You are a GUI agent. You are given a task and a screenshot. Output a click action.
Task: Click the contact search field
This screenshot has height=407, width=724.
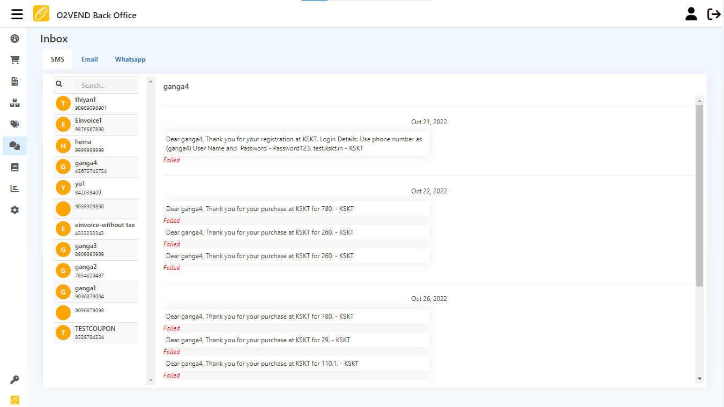[x=105, y=85]
